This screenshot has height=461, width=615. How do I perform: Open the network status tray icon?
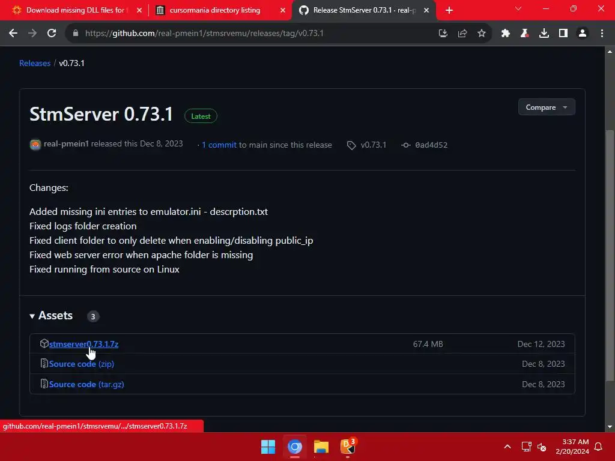[x=526, y=447]
